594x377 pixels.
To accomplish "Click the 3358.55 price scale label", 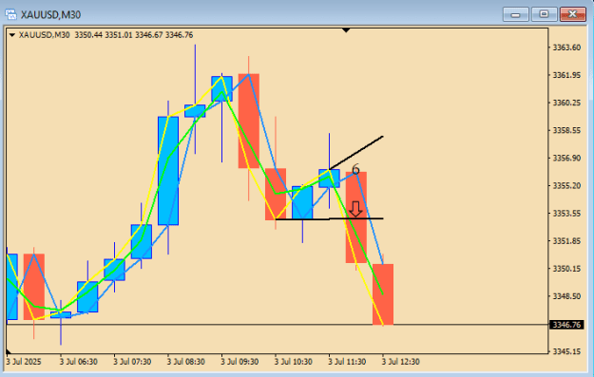I will (x=566, y=130).
